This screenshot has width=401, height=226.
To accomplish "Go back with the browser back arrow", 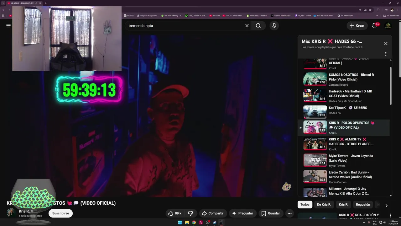I will [x=3, y=10].
